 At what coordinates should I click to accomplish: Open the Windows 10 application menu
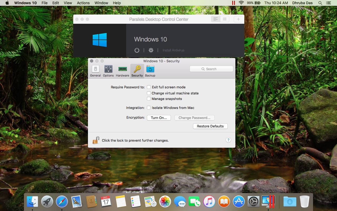point(26,3)
